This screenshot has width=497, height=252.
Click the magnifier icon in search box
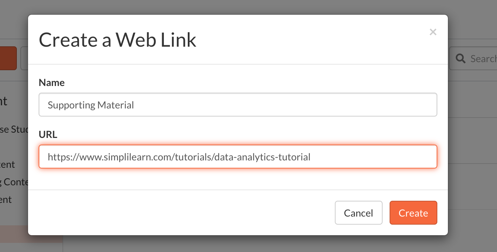(460, 58)
